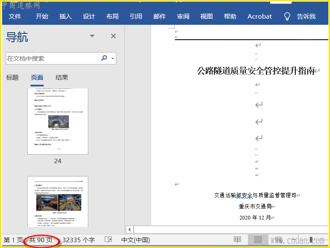Expand the search options dropdown arrow

(x=113, y=58)
